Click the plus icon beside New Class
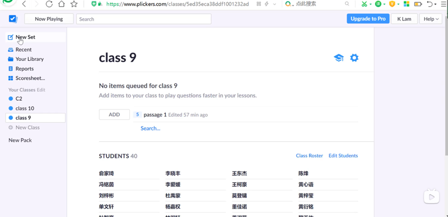 (11, 128)
